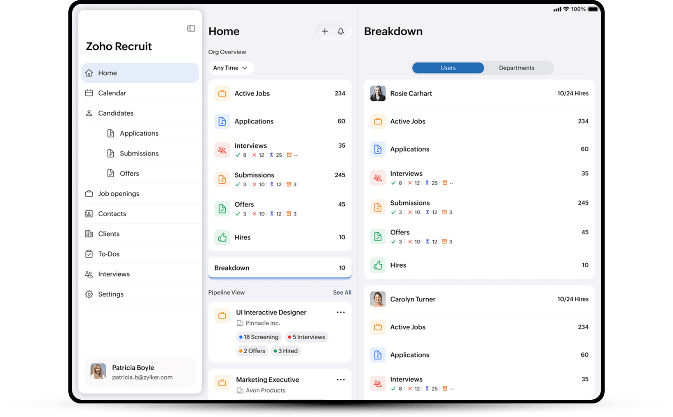This screenshot has width=673, height=417.
Task: Click the See All link in Pipeline View
Action: (x=342, y=292)
